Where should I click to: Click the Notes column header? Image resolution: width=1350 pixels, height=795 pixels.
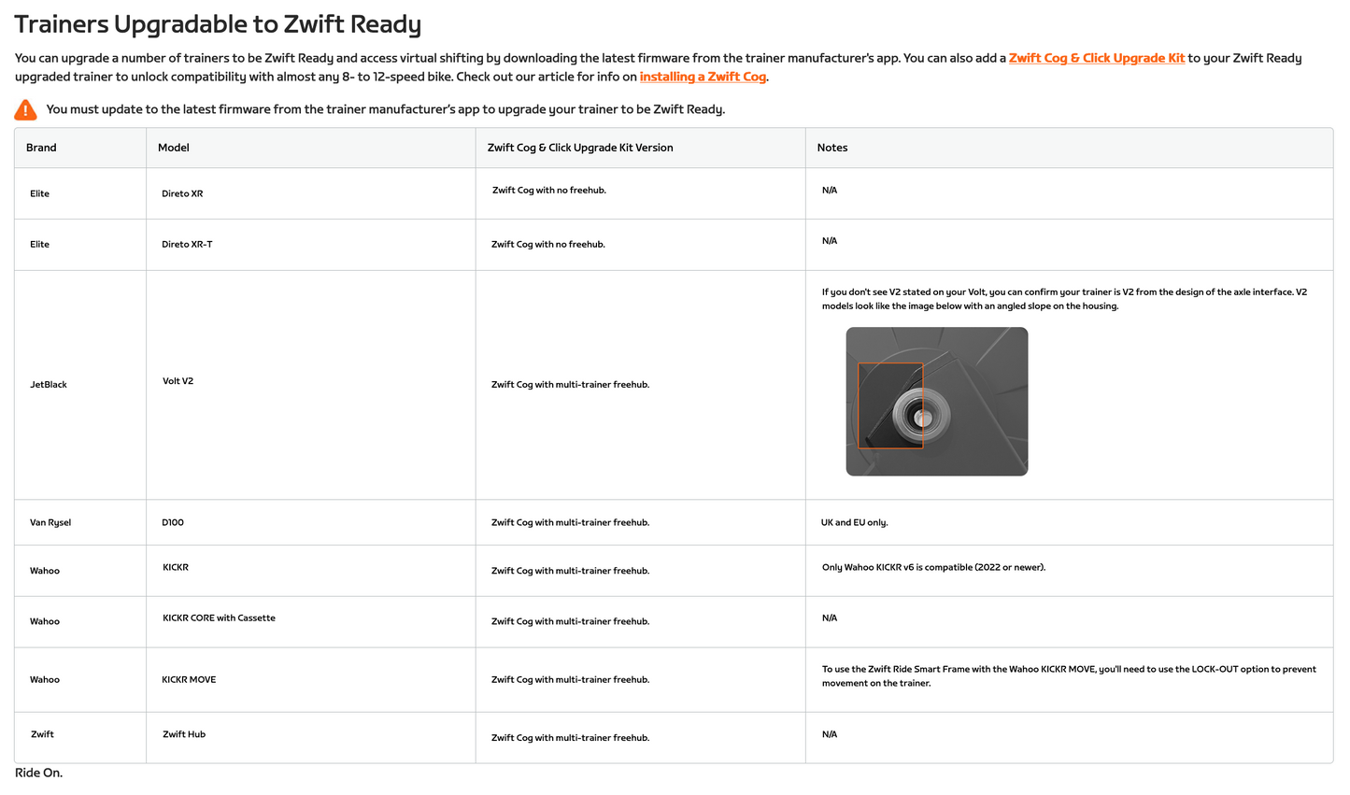(x=831, y=148)
